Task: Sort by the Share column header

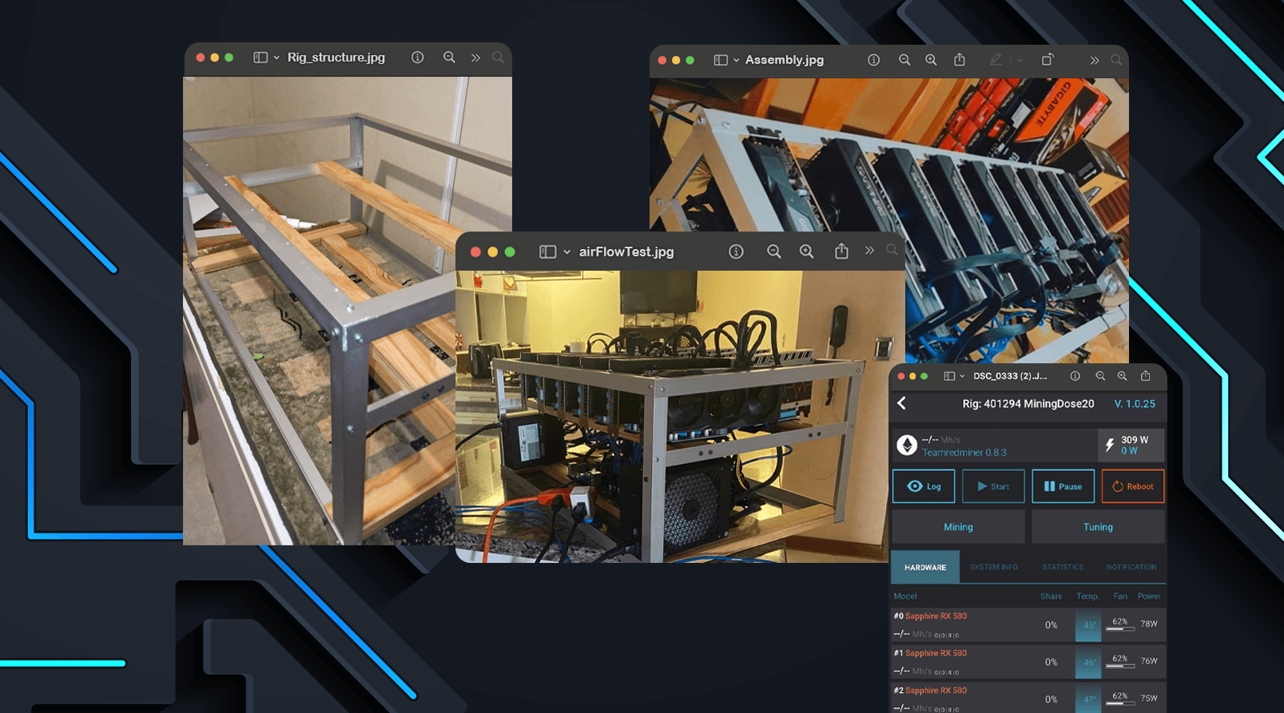Action: (x=1051, y=596)
